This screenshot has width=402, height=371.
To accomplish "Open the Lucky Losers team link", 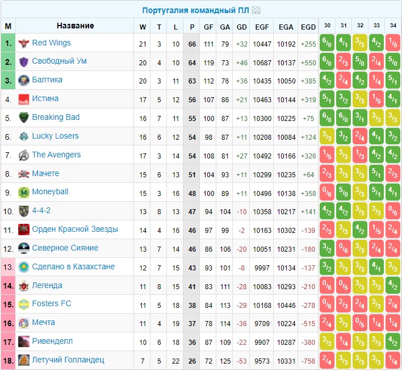I will tap(55, 136).
